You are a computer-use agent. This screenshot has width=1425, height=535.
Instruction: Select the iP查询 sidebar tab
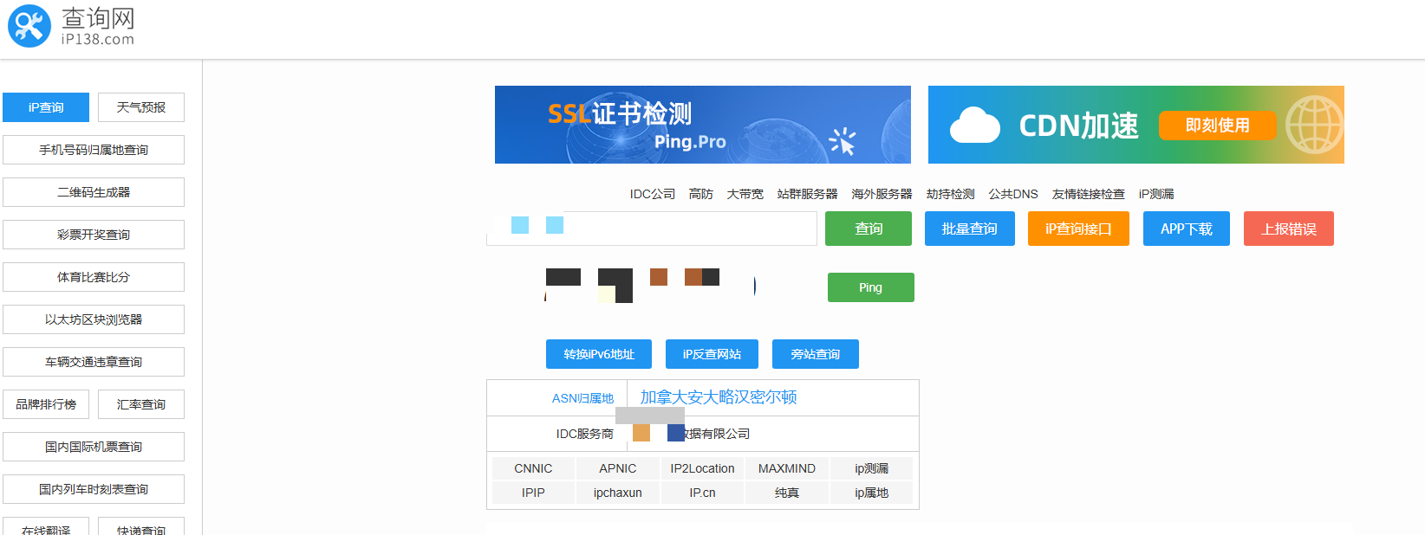pos(46,107)
